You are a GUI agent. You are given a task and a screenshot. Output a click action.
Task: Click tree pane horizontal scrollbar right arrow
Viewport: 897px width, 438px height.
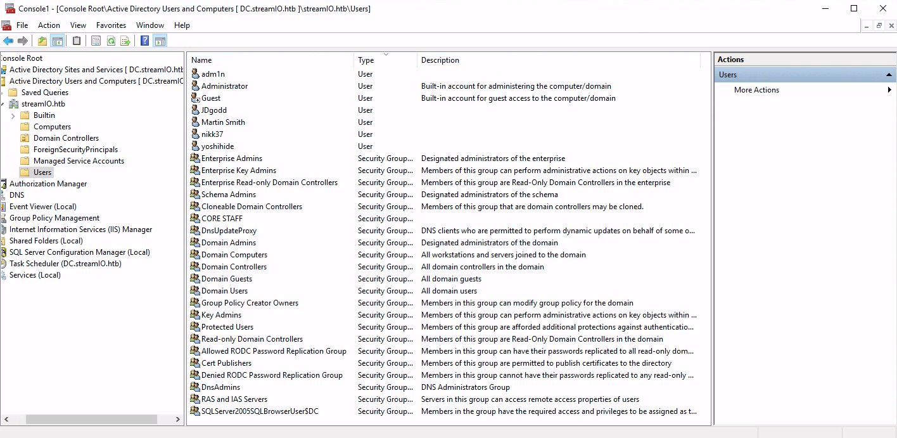pyautogui.click(x=178, y=419)
